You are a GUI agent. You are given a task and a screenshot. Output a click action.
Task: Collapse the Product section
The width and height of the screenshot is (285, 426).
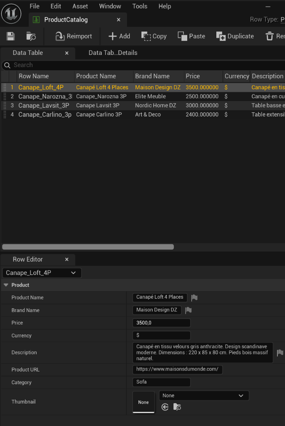click(x=6, y=285)
